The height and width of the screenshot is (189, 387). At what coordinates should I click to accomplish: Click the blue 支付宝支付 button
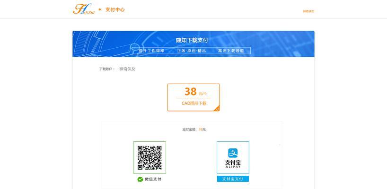coord(233,179)
